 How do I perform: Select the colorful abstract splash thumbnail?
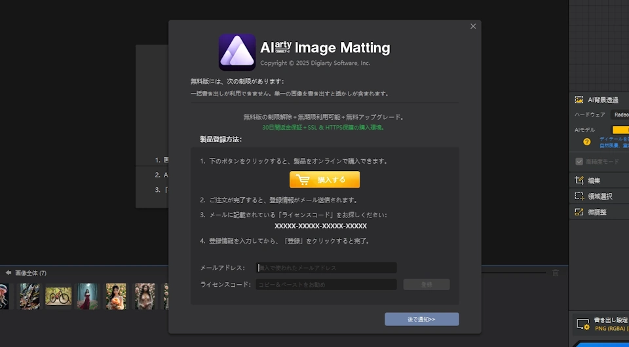[29, 297]
